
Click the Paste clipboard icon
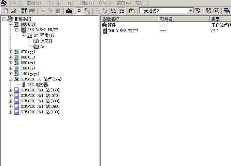[x=58, y=11]
